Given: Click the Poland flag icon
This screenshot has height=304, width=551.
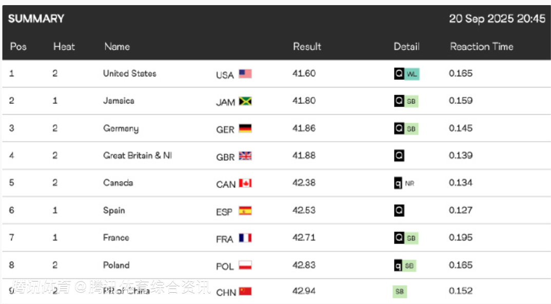Looking at the screenshot, I should point(245,266).
